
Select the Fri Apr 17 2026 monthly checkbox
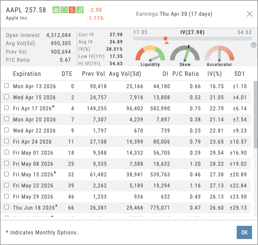click(6, 108)
